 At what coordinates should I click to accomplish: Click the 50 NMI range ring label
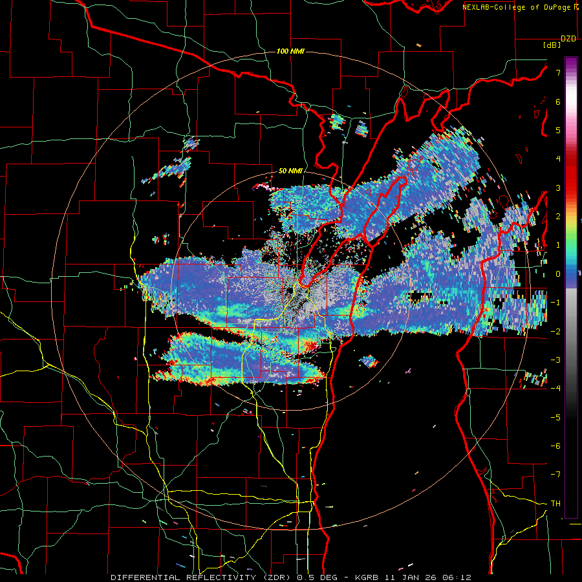tap(290, 171)
